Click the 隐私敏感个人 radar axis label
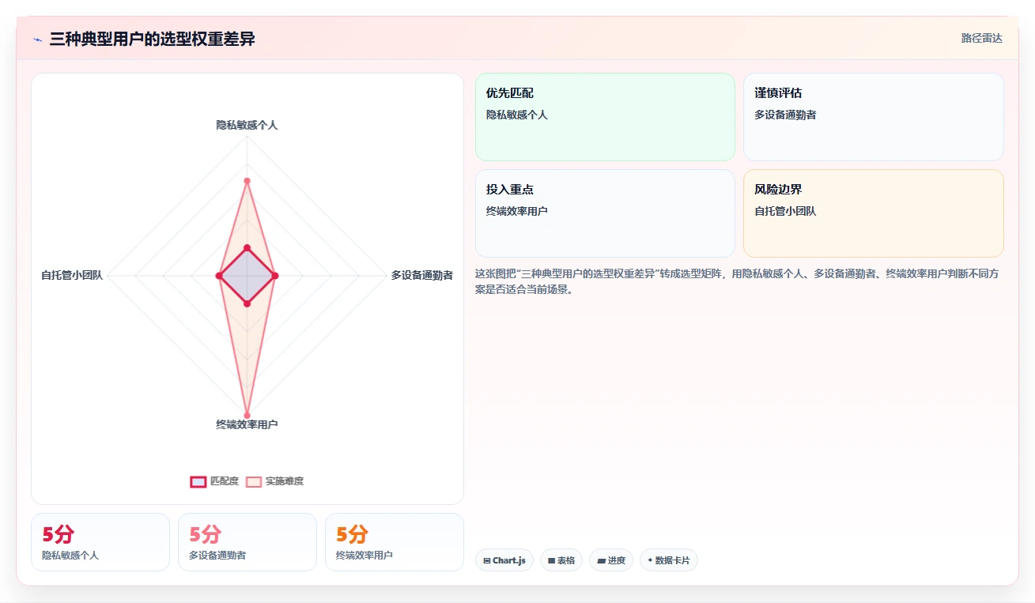 pyautogui.click(x=247, y=125)
